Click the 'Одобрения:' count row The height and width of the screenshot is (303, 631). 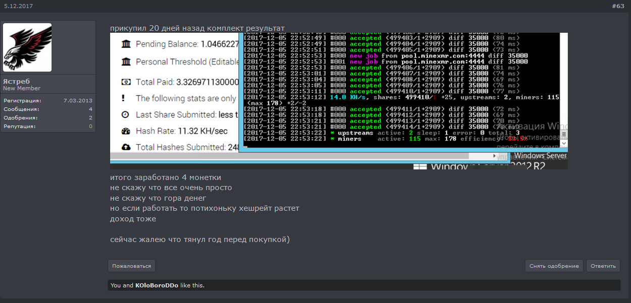coord(48,117)
